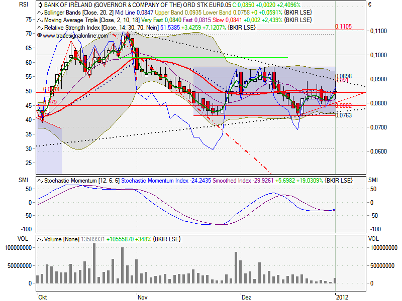Click Fast 0,0815 value
402x301 pixels.
[197, 20]
